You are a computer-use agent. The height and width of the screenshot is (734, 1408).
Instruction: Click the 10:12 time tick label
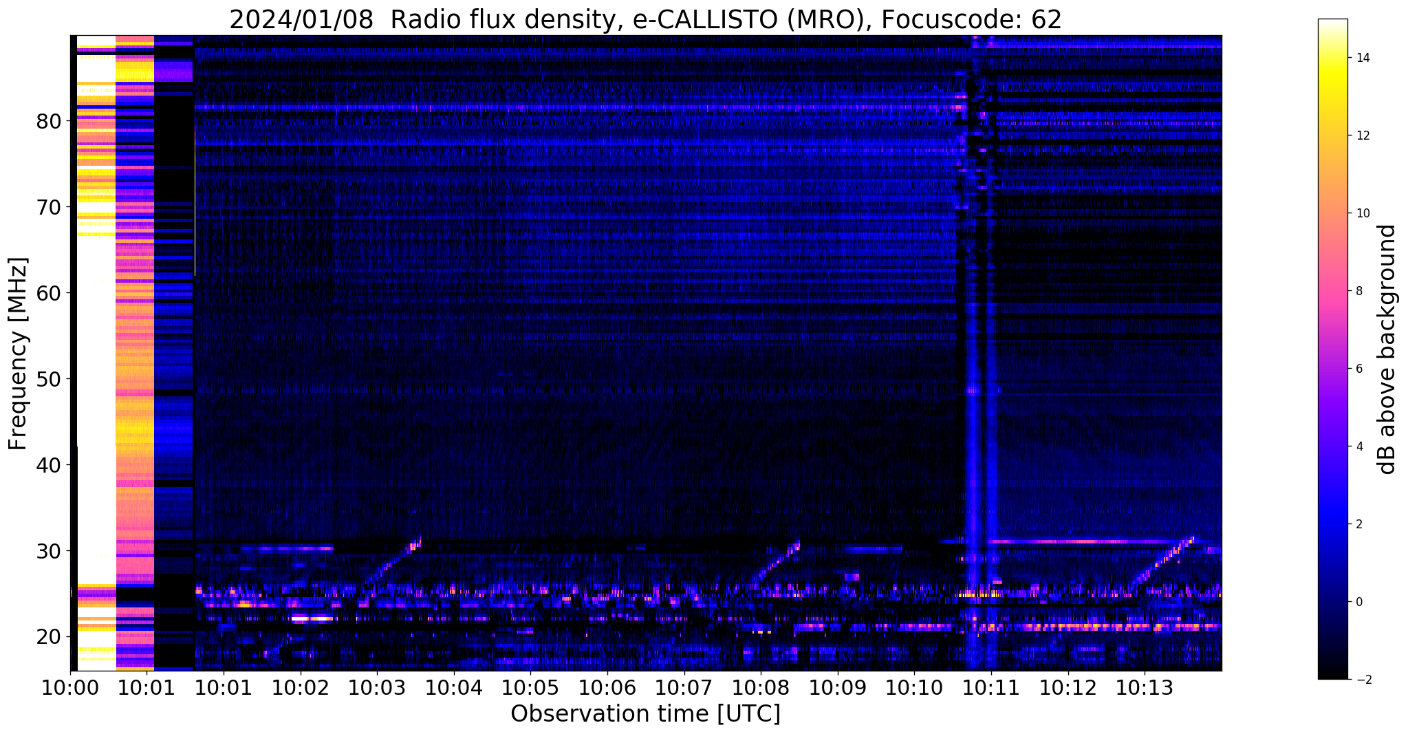tap(1068, 687)
